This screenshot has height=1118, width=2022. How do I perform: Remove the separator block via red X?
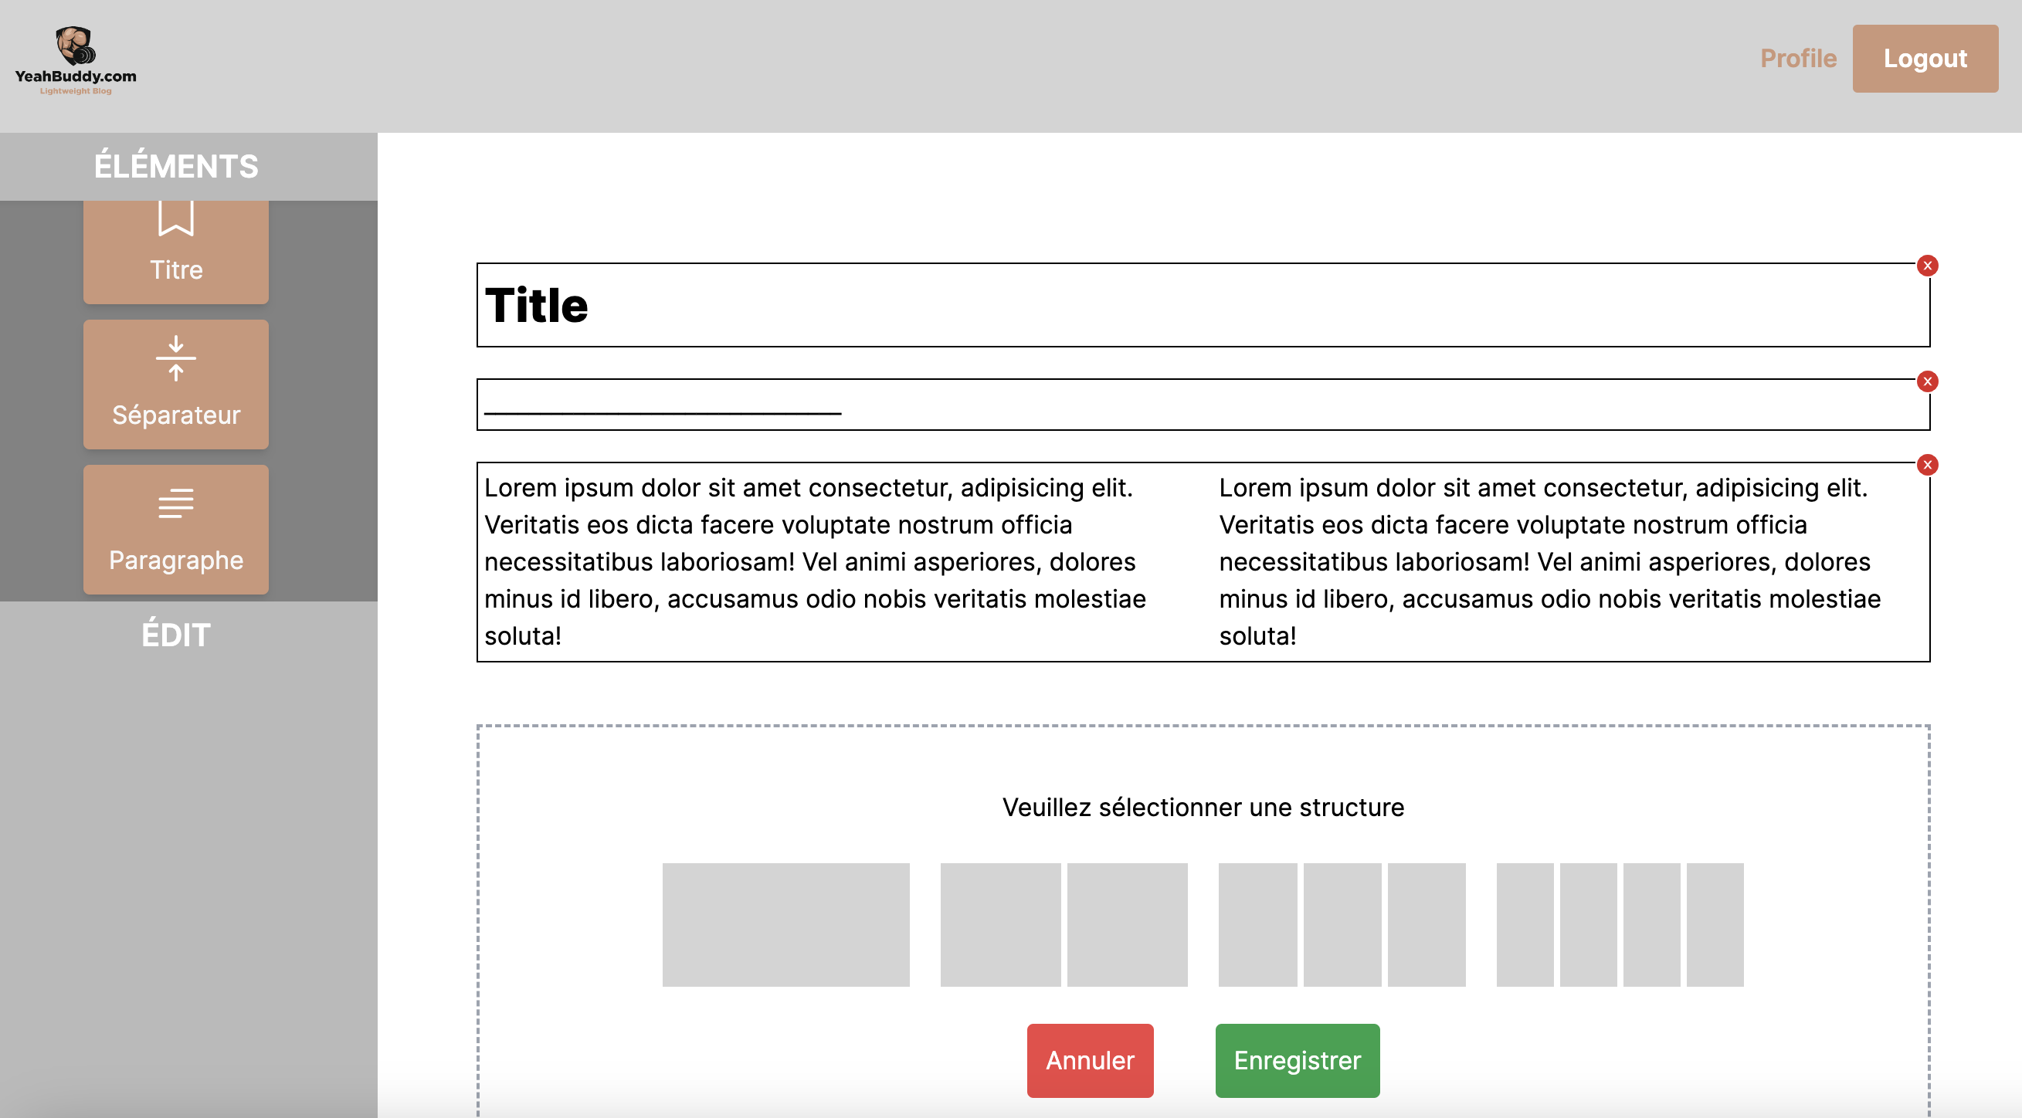coord(1927,381)
